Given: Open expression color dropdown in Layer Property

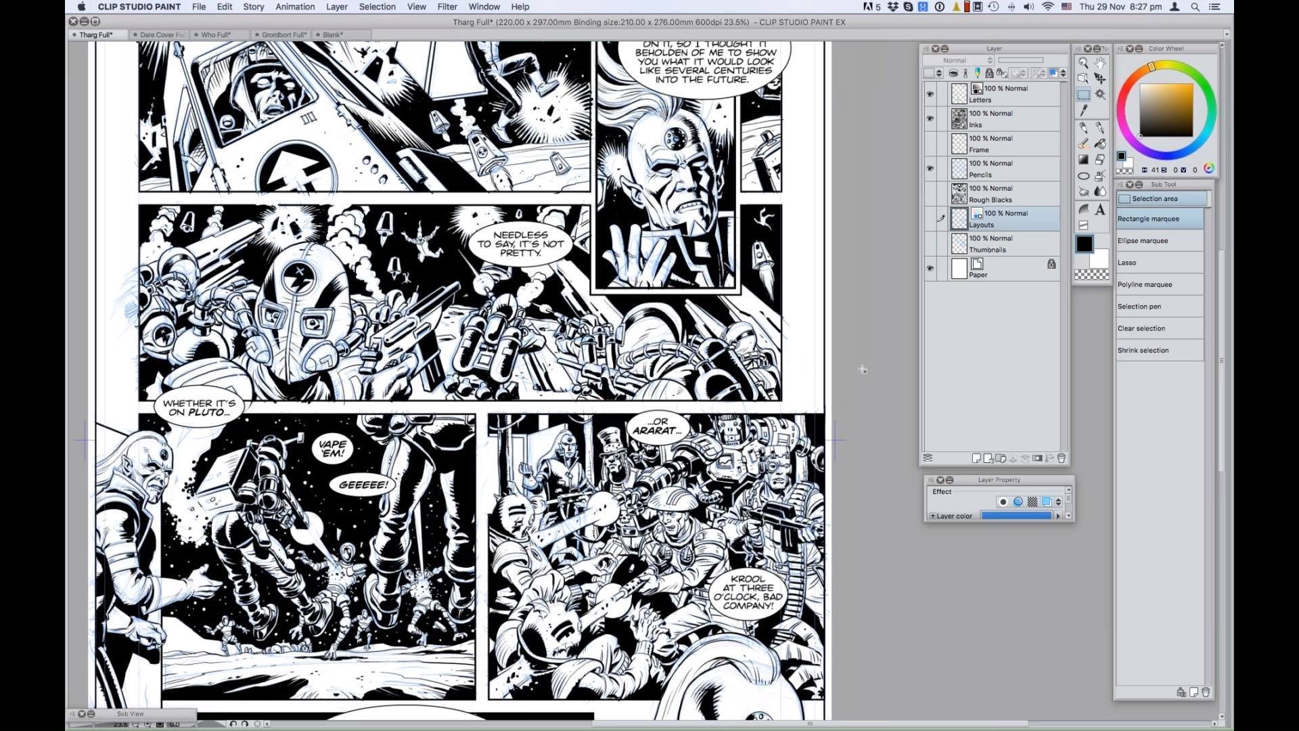Looking at the screenshot, I should click(x=1058, y=502).
